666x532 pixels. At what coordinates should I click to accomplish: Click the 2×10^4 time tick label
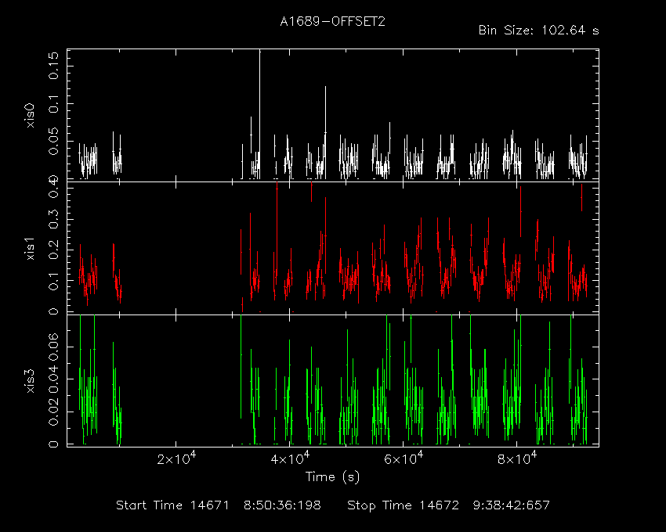[176, 458]
